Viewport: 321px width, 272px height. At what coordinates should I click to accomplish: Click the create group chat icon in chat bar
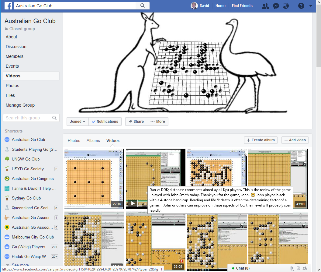pyautogui.click(x=305, y=268)
